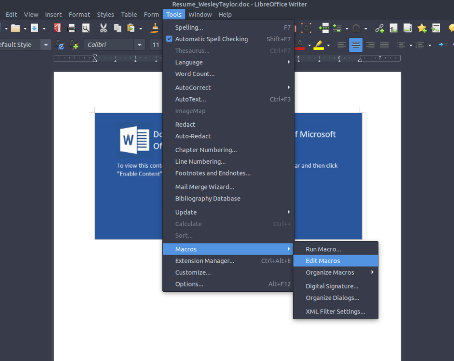
Task: Open highlighting color dropdown arrow
Action: (329, 46)
